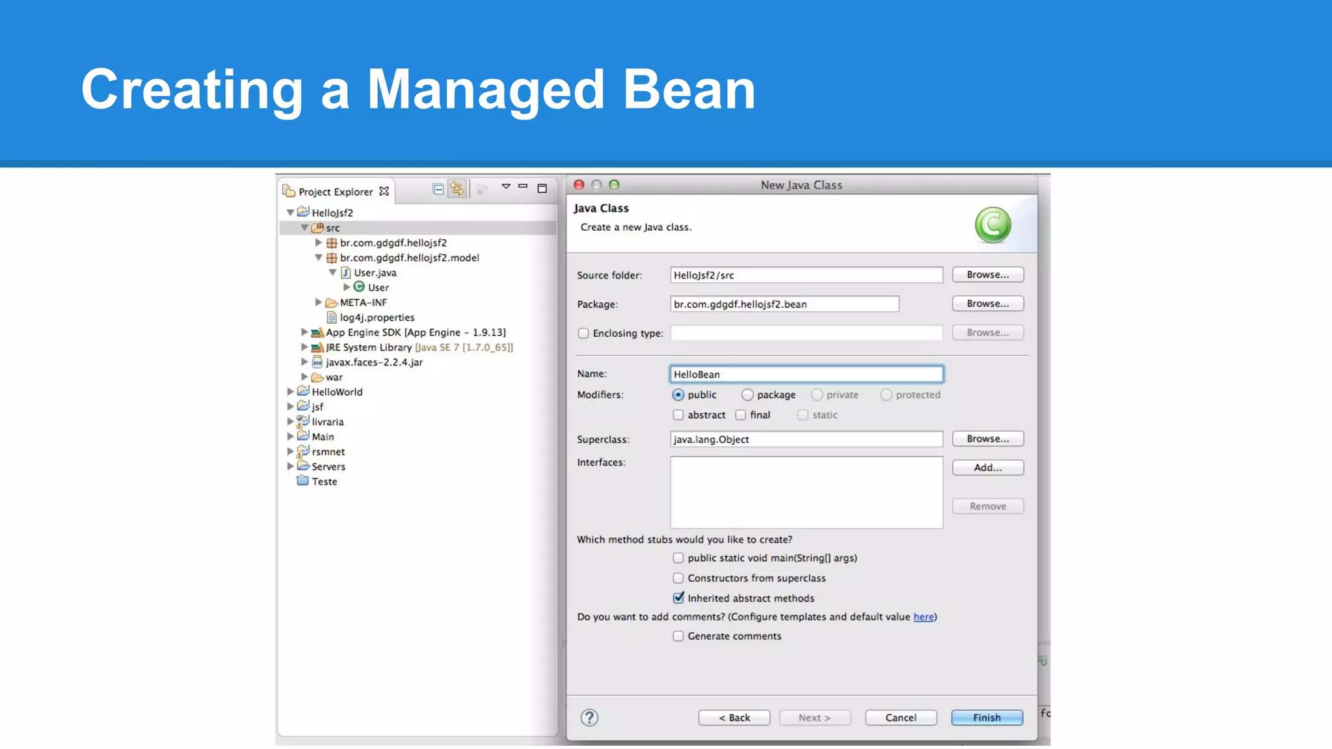1332x749 pixels.
Task: Click the livraria project icon
Action: [x=303, y=421]
